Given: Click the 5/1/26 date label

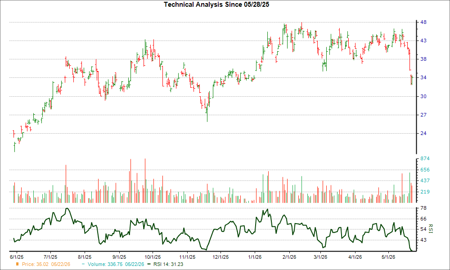Looking at the screenshot, I should (388, 257).
